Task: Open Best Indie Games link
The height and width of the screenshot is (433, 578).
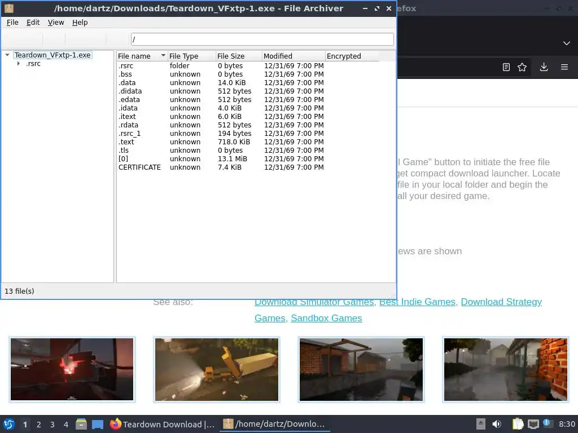Action: pyautogui.click(x=417, y=302)
